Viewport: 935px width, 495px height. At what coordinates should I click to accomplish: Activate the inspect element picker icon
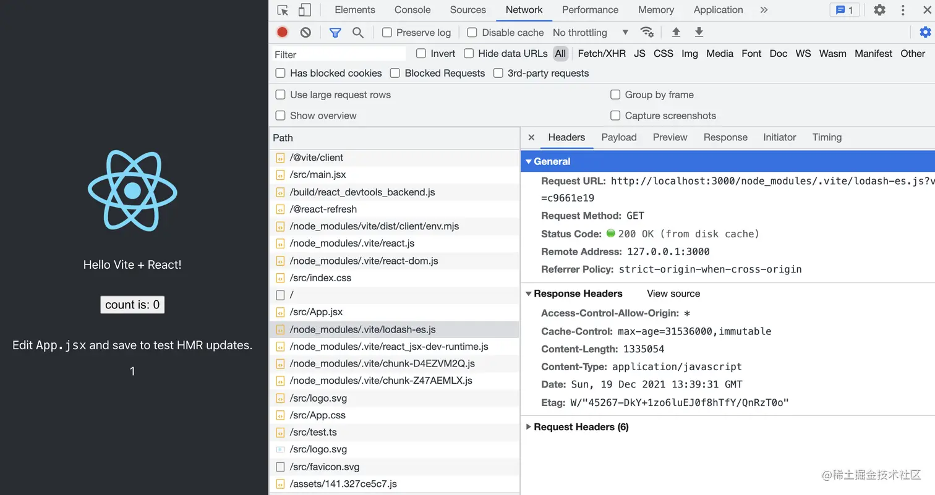pos(283,10)
